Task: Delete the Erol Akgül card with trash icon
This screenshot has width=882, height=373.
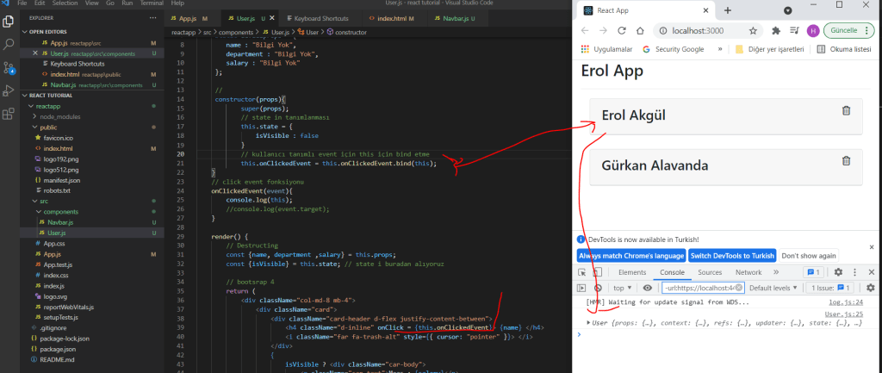Action: [x=846, y=110]
